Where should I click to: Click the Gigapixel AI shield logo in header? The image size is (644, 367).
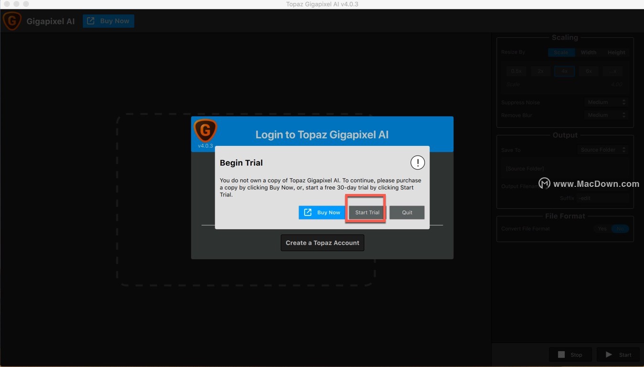(x=12, y=21)
